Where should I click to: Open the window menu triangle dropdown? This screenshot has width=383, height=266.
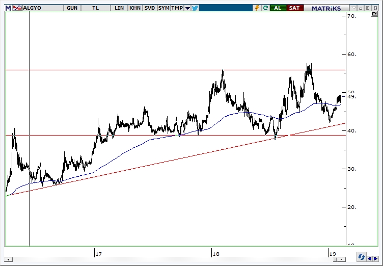pos(353,8)
